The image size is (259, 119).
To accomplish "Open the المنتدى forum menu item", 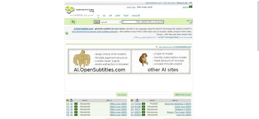I will [118, 15].
